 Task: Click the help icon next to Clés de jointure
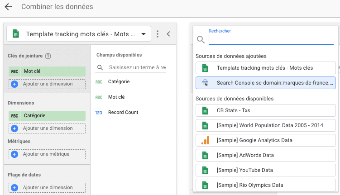pyautogui.click(x=48, y=56)
